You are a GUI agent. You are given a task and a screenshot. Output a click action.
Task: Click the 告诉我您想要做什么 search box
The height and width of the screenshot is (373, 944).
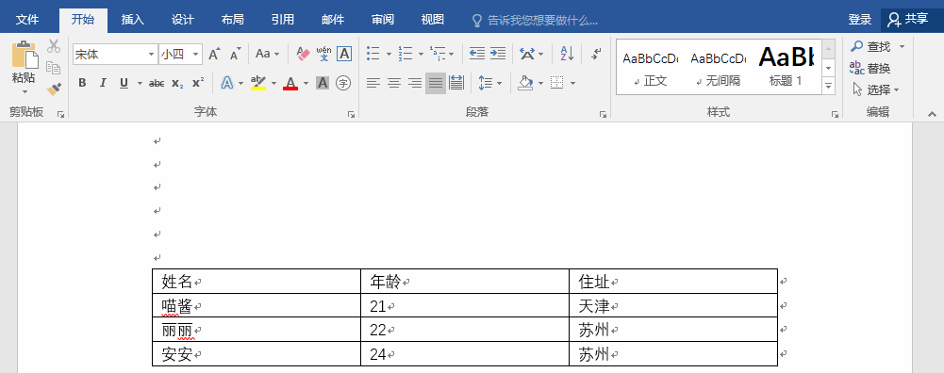point(535,21)
